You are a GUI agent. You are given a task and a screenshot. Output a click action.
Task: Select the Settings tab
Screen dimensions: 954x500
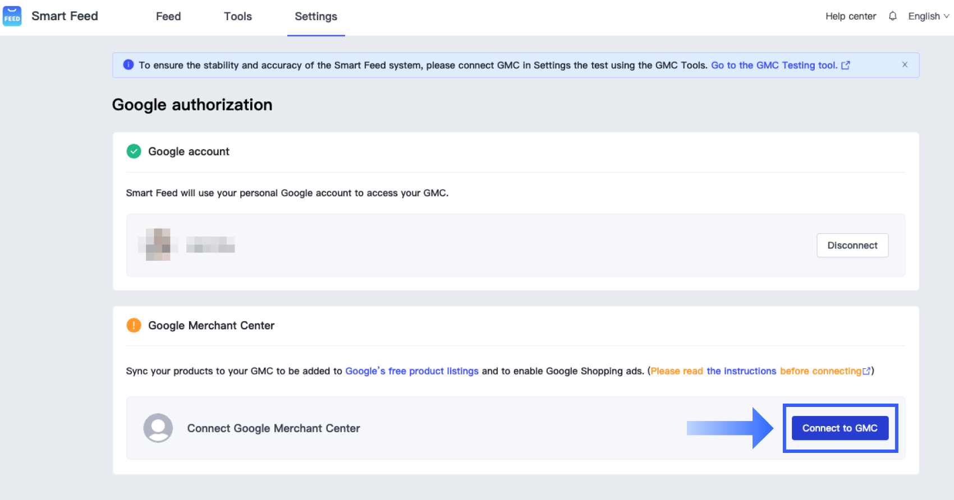316,16
